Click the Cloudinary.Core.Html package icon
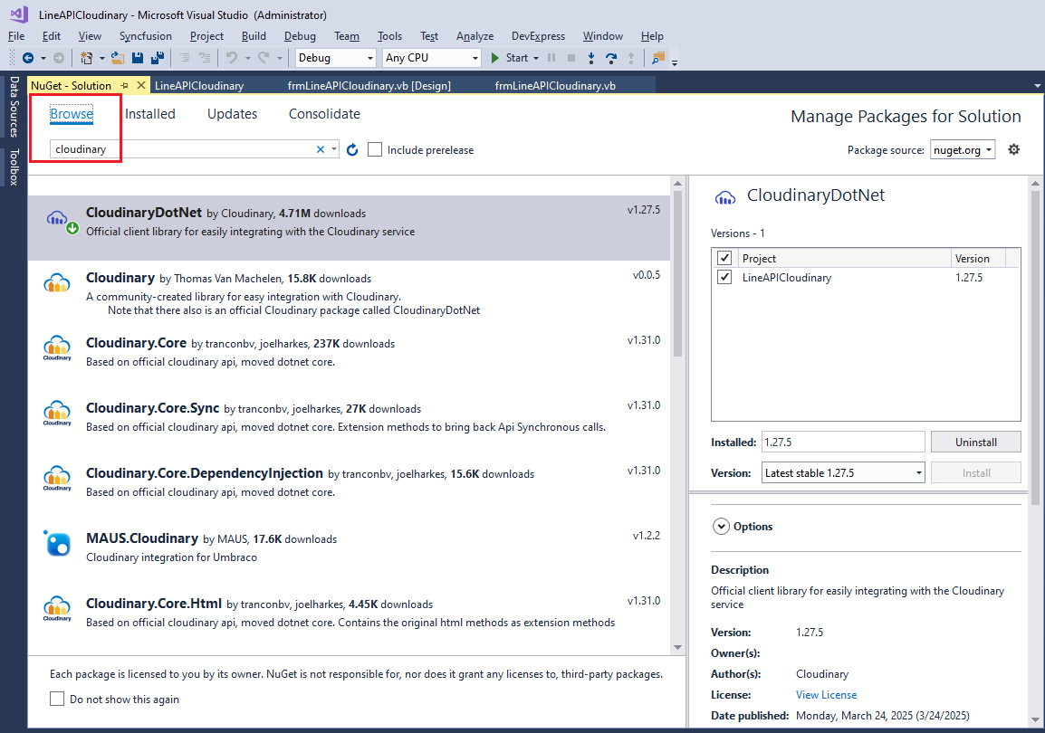The width and height of the screenshot is (1045, 733). [57, 608]
